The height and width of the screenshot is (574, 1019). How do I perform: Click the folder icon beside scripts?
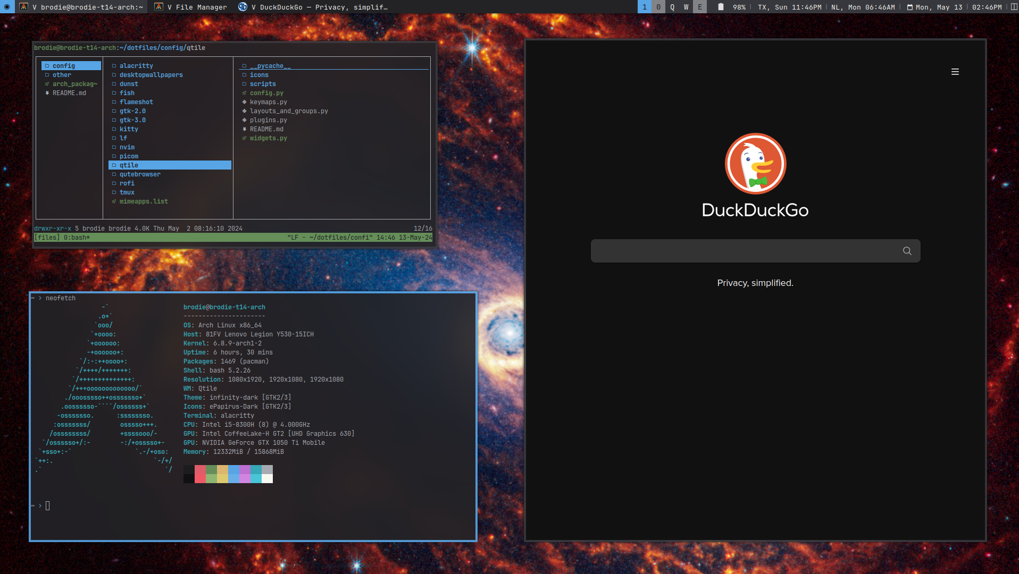[245, 84]
